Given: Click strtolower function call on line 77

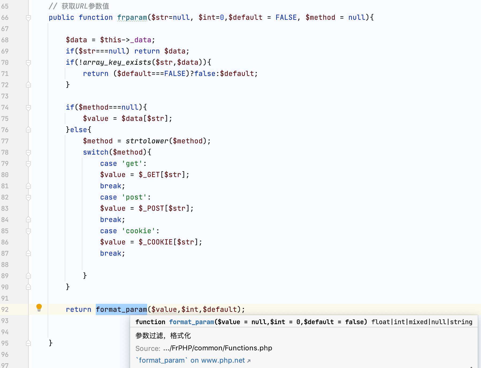Looking at the screenshot, I should 147,141.
